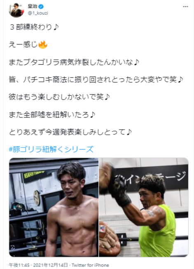Click the line またブタゴリラ病気炸裂したんかいな

coord(74,62)
